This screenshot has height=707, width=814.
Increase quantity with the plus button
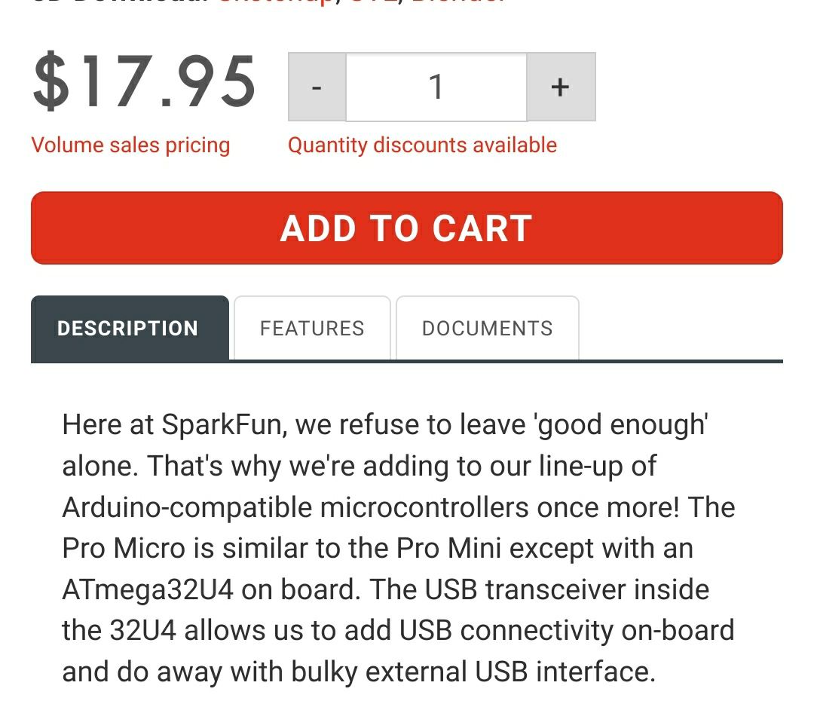560,87
